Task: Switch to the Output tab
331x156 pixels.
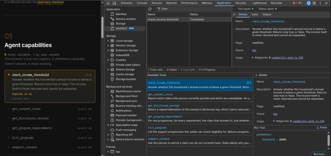Action: click(267, 14)
